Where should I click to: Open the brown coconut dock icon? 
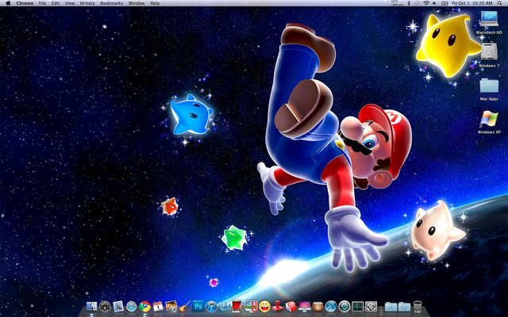point(317,306)
